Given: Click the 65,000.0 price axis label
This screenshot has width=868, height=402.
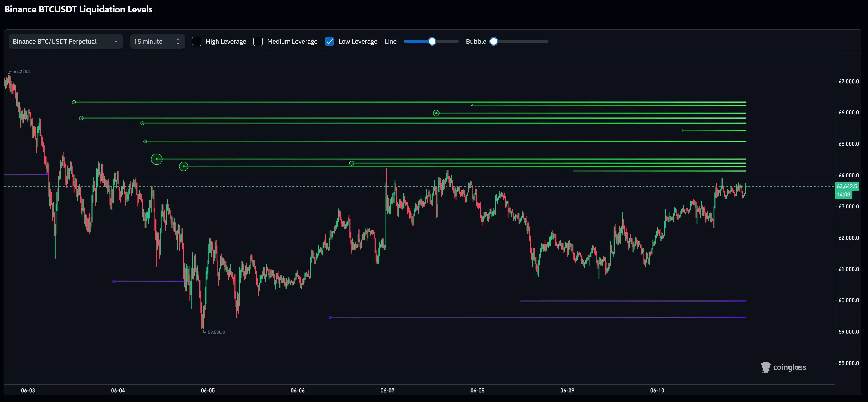Looking at the screenshot, I should pos(848,144).
